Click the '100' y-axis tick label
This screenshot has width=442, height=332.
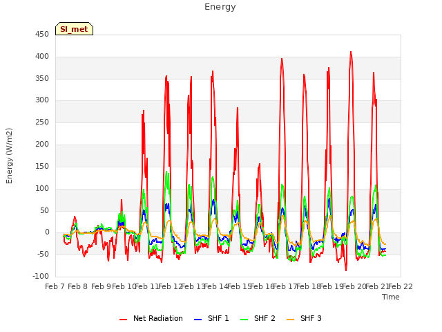(42, 188)
